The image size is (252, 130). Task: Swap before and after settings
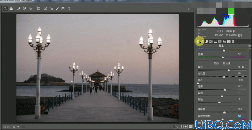181,126
